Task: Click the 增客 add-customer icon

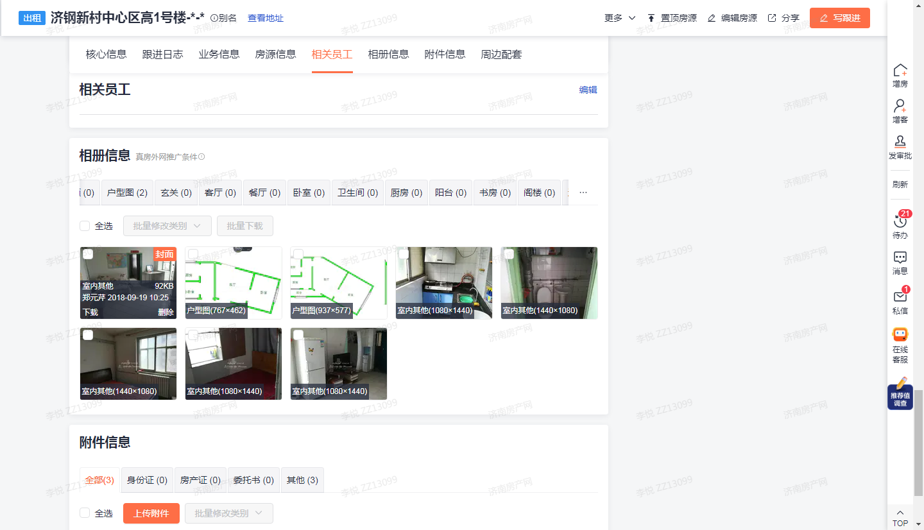Action: coord(900,107)
